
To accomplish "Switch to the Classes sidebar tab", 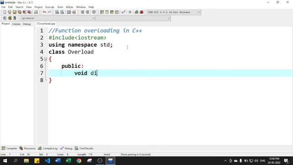I will [16, 24].
